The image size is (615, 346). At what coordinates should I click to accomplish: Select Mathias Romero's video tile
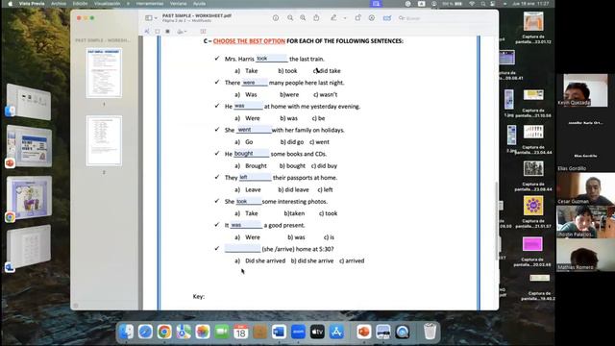coord(585,255)
